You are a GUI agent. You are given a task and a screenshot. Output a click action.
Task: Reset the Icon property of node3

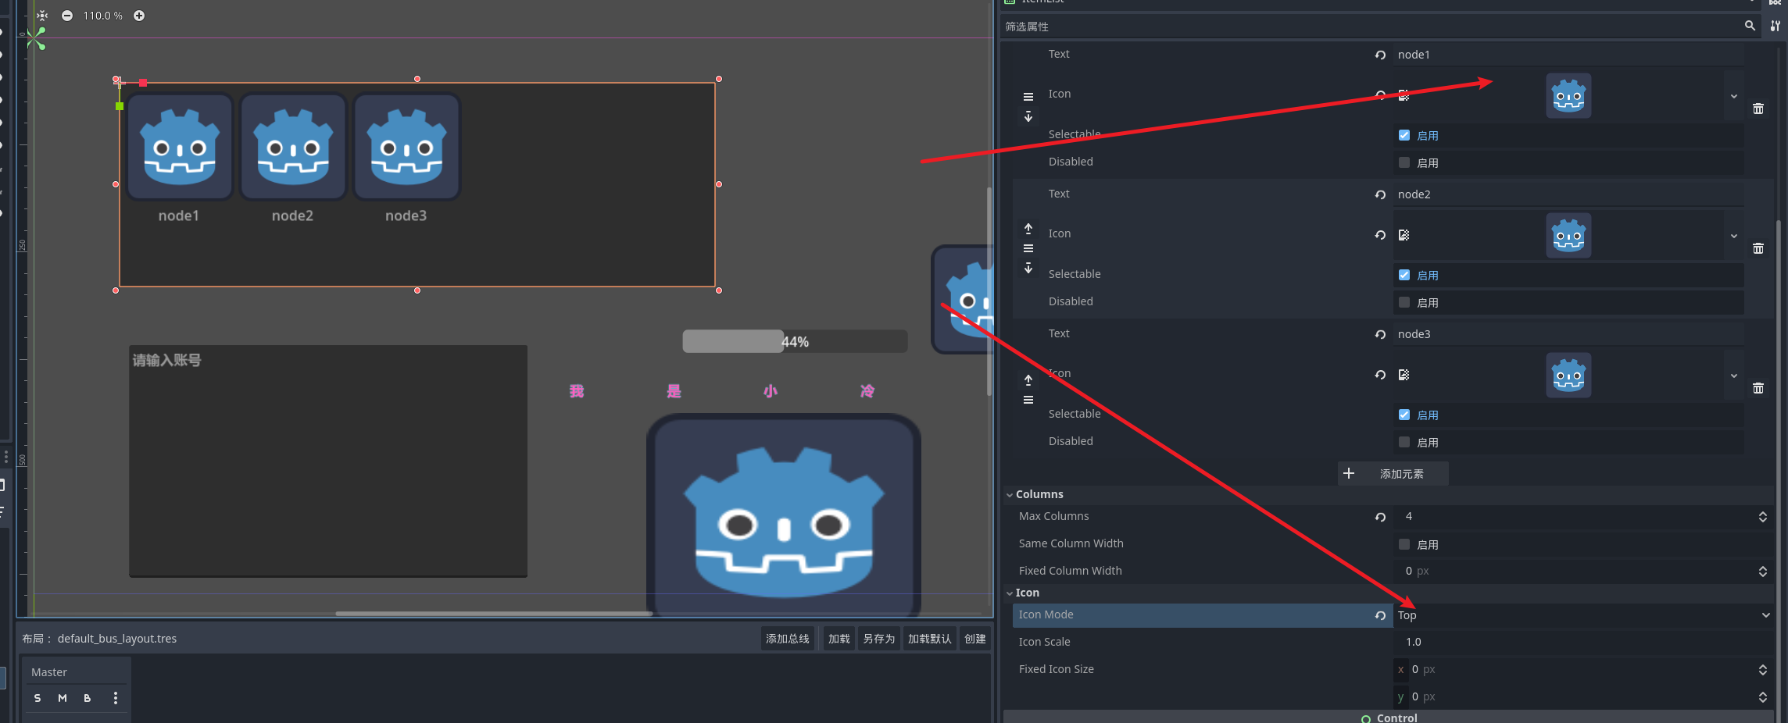coord(1380,375)
